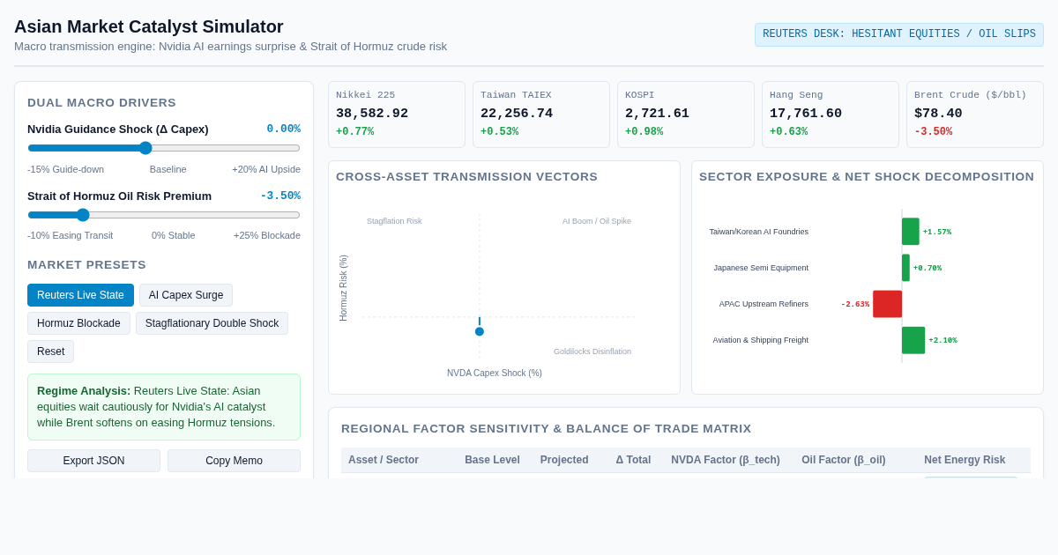Click the Japanese Semi Equipment bar

pyautogui.click(x=905, y=268)
